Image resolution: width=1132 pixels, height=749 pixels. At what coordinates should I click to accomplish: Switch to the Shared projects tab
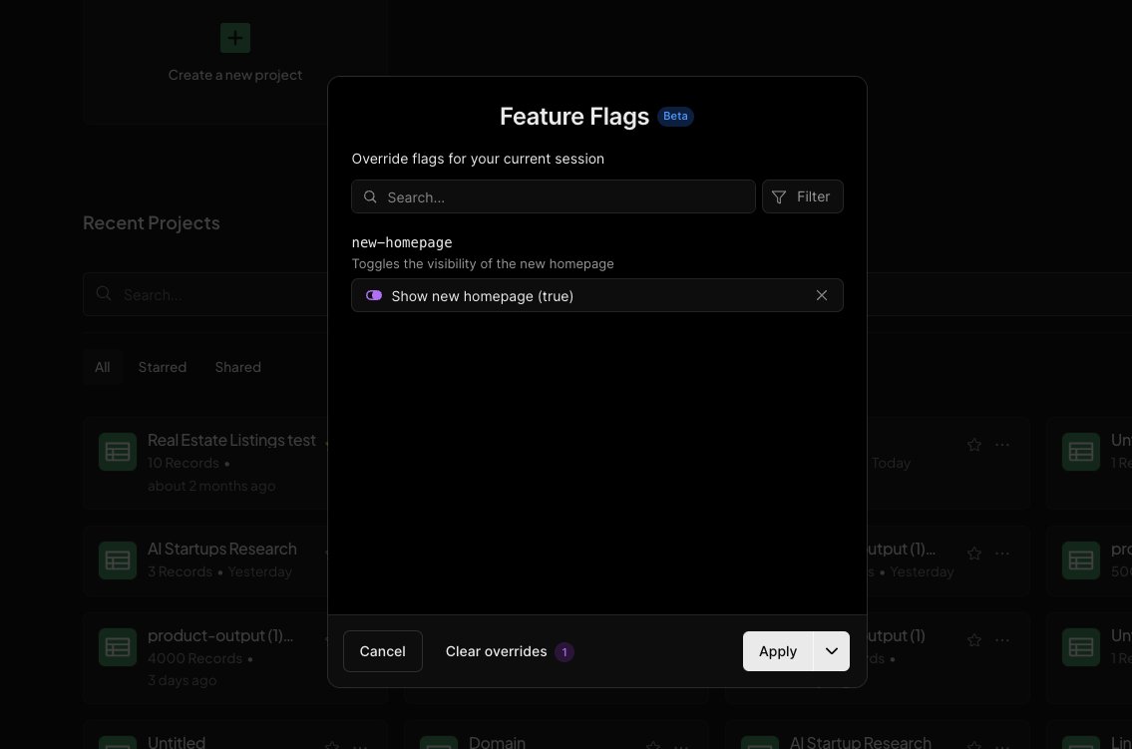click(237, 367)
